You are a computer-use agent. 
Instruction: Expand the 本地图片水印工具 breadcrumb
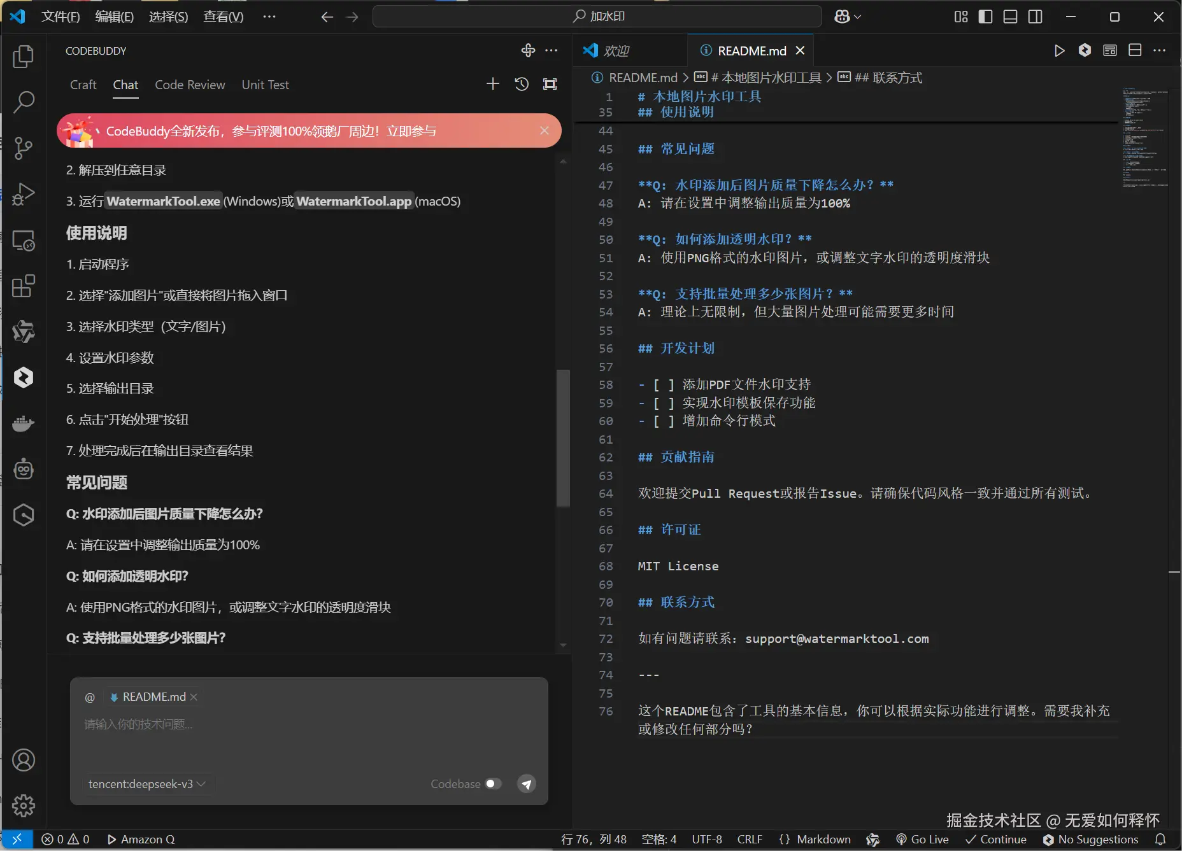point(765,78)
